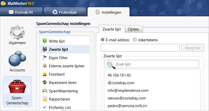Open the Zwarte lijst sub-tab
The width and height of the screenshot is (209, 111).
112,29
